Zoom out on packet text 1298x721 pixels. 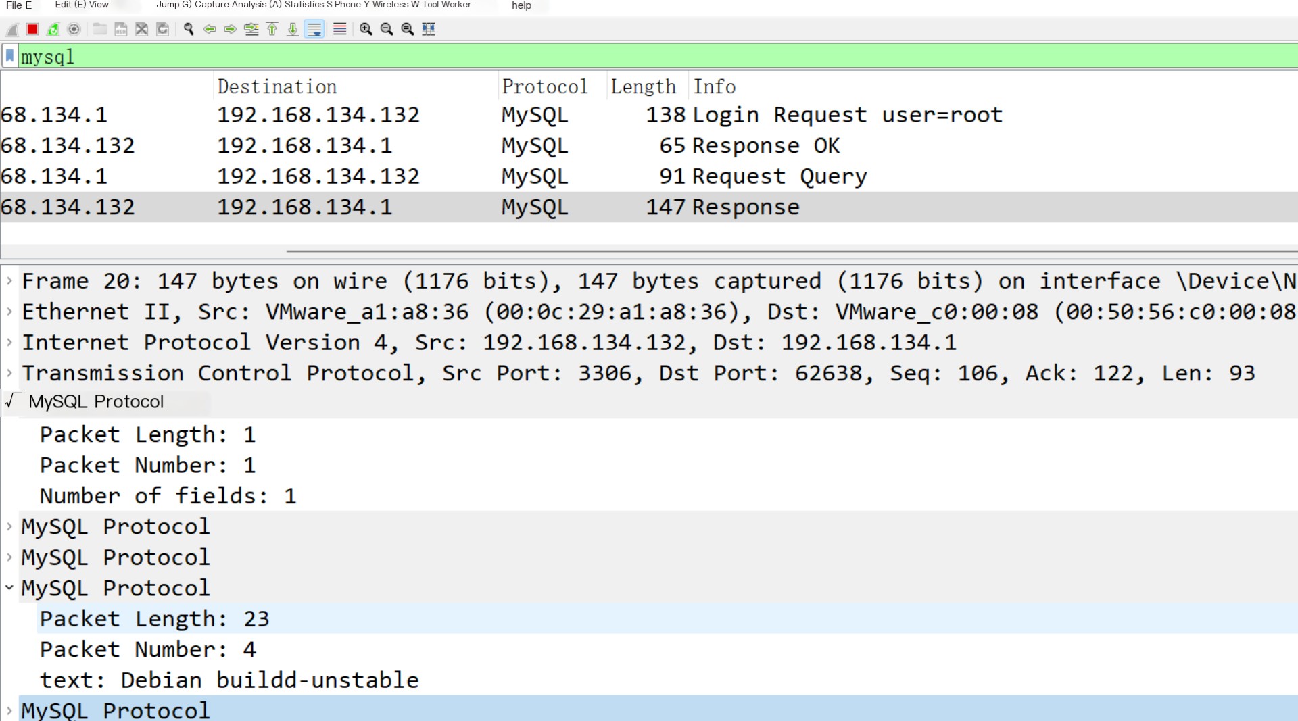[387, 29]
